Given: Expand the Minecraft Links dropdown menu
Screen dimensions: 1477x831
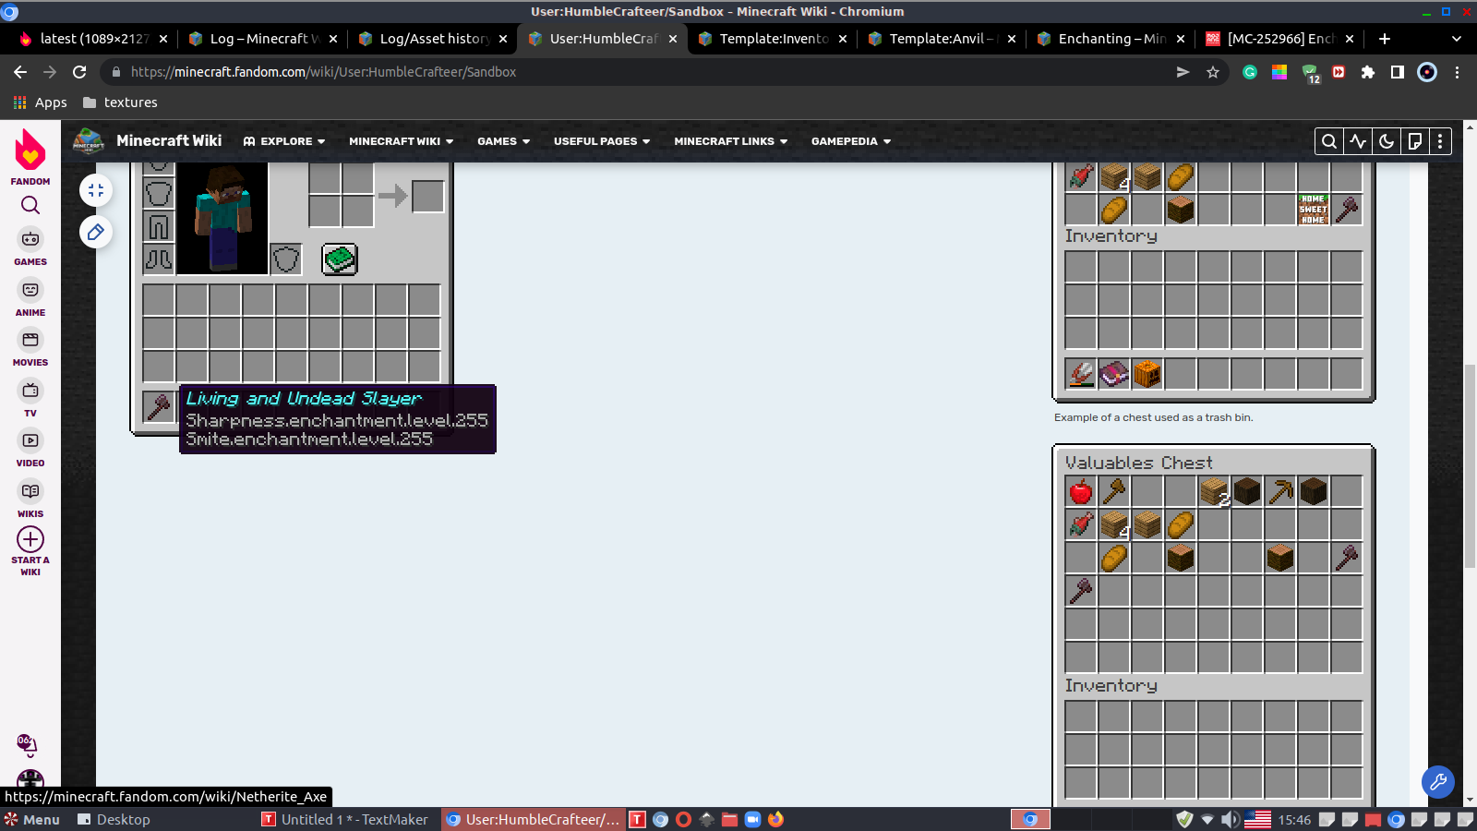Looking at the screenshot, I should (731, 141).
